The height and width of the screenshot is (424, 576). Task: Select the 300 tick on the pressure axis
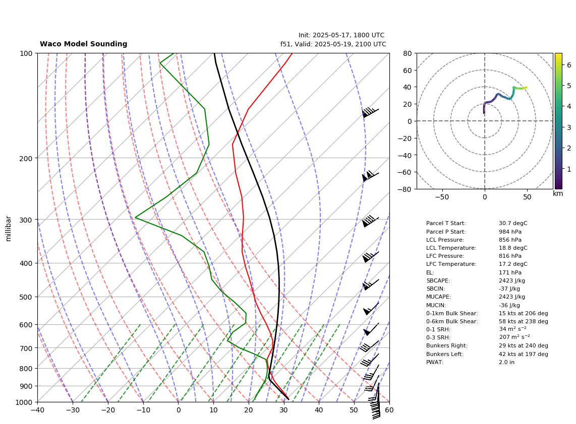(26, 220)
